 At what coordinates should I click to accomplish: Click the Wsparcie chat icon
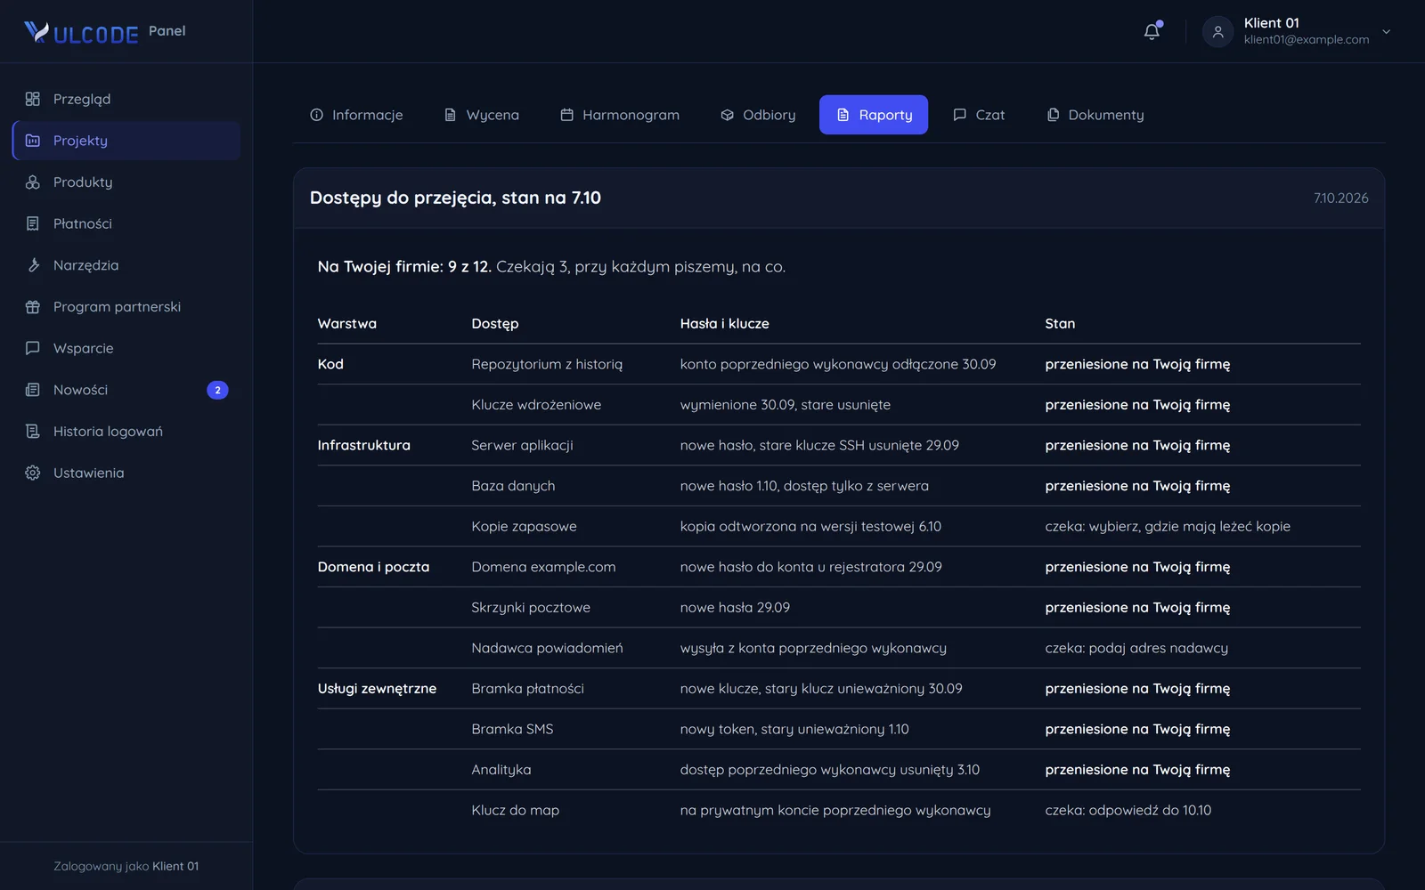33,348
